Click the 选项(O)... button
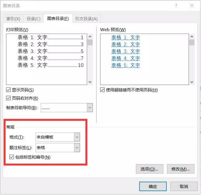The width and height of the screenshot is (202, 195). tap(149, 169)
